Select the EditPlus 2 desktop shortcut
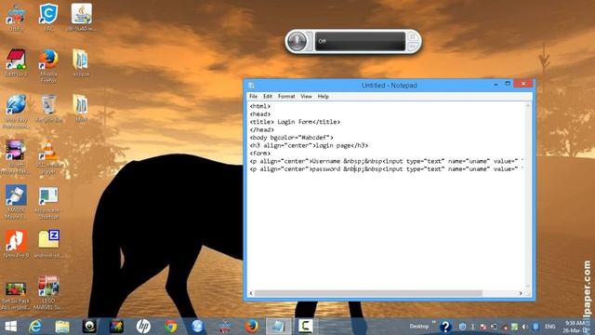This screenshot has height=335, width=595. pyautogui.click(x=16, y=63)
